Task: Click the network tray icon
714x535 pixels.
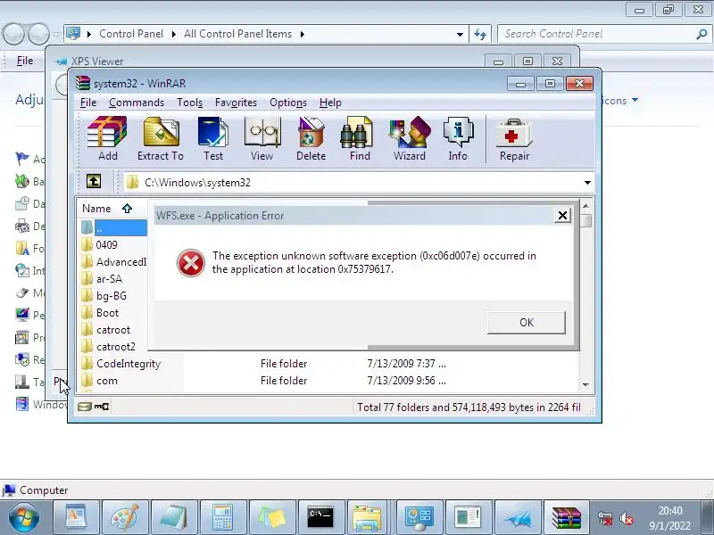Action: [605, 518]
